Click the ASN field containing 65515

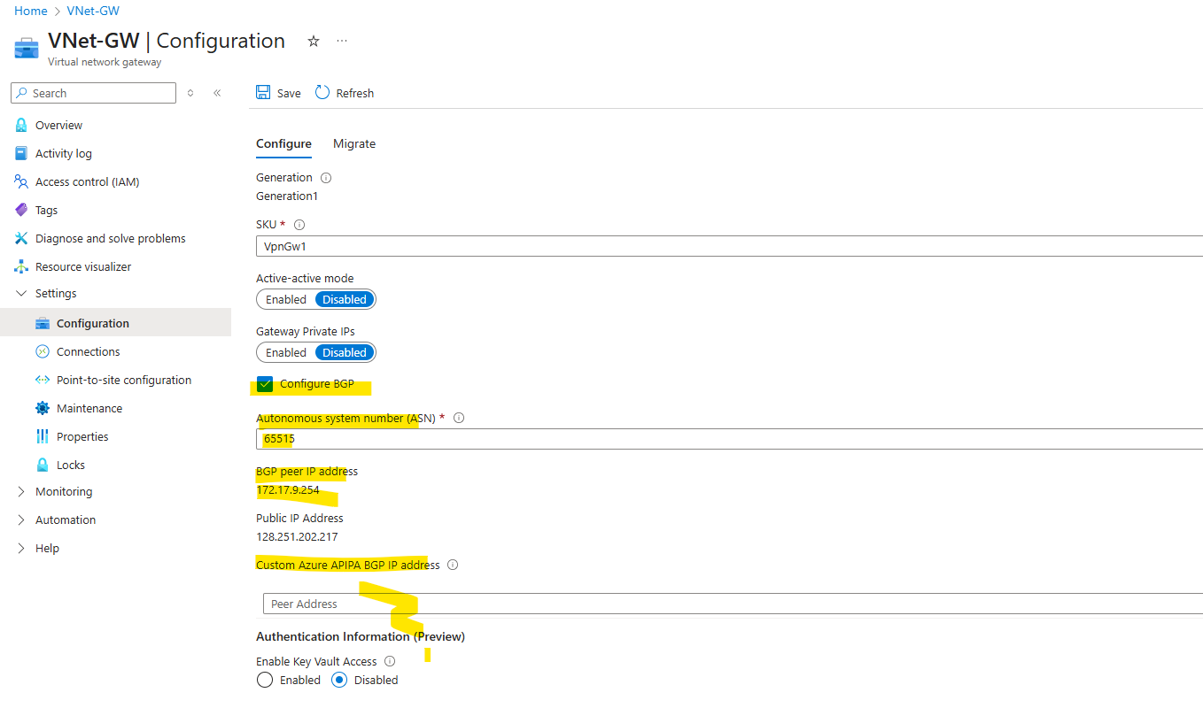pyautogui.click(x=729, y=439)
